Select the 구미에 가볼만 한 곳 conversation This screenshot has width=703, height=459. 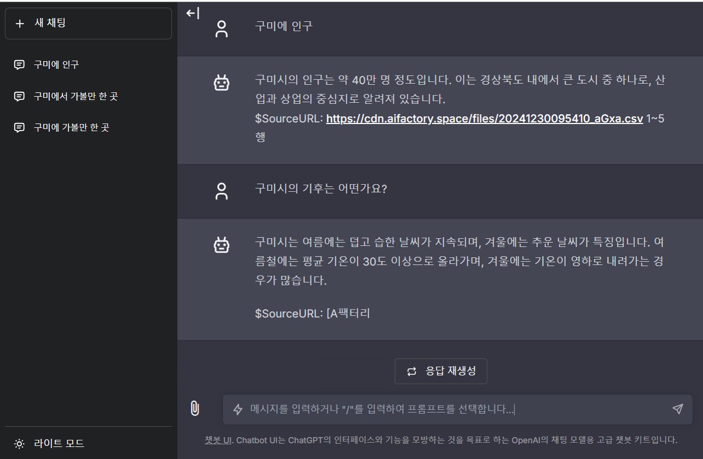[71, 127]
